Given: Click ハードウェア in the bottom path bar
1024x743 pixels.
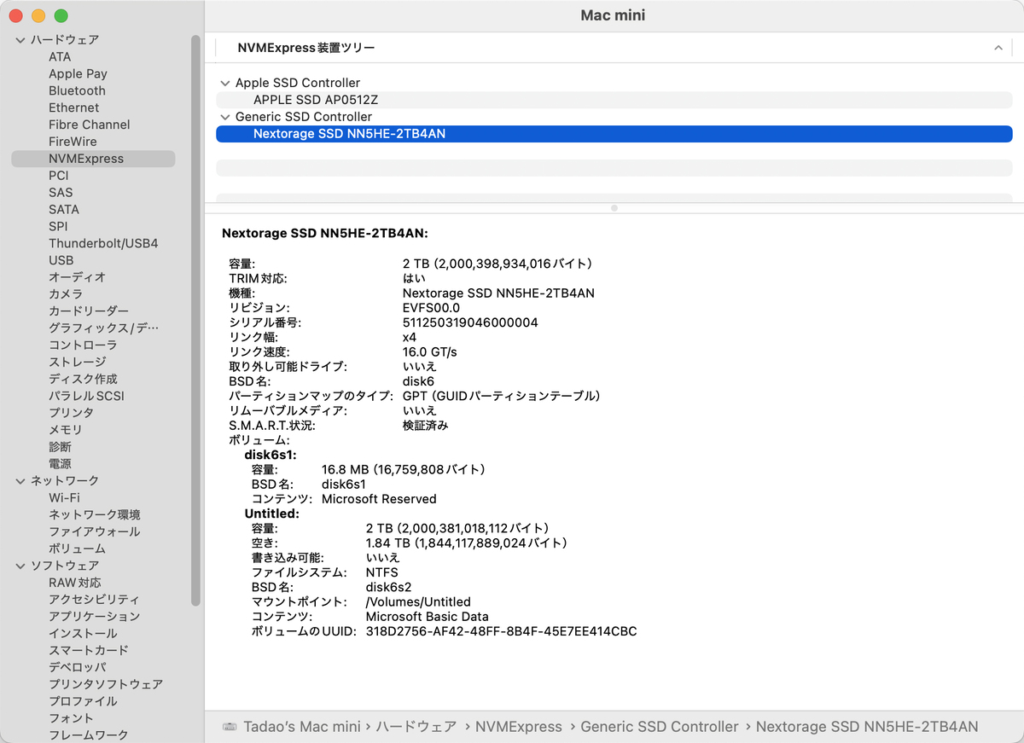Looking at the screenshot, I should (416, 727).
